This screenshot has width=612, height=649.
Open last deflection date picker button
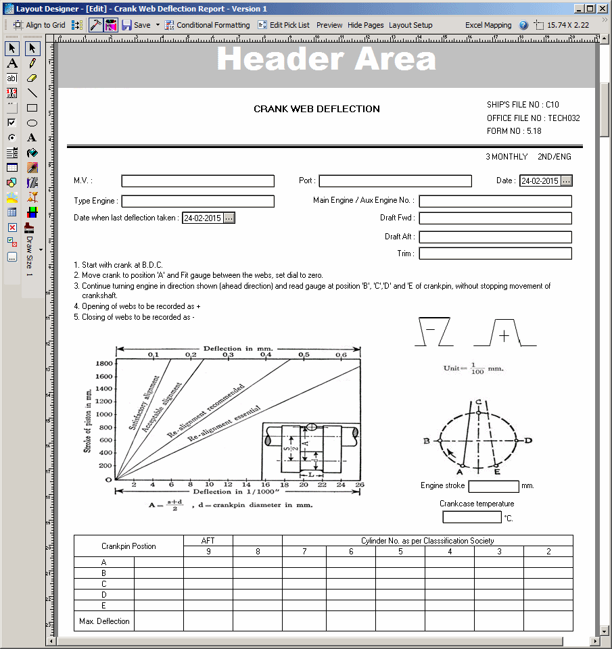[x=229, y=218]
